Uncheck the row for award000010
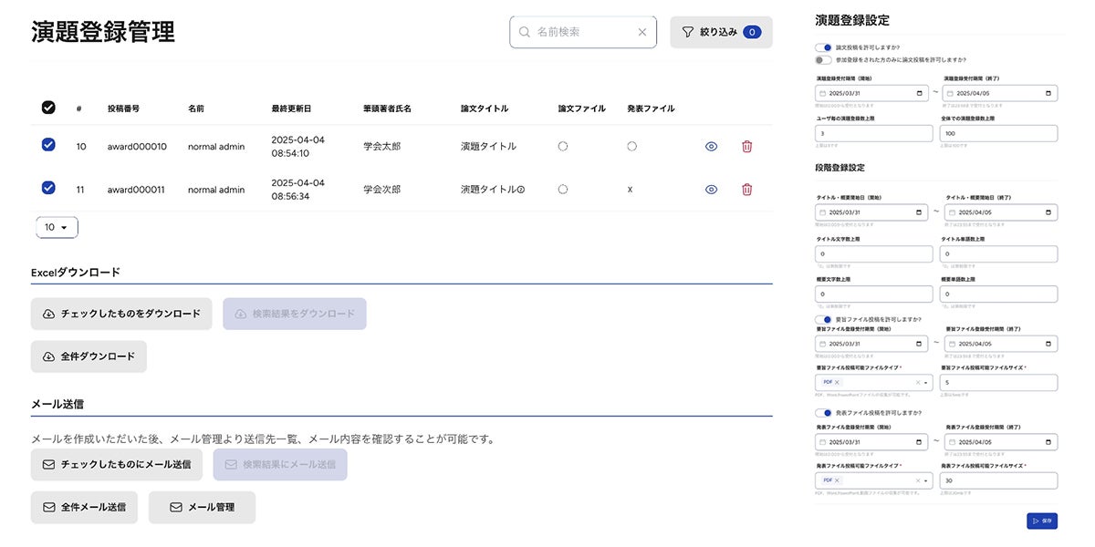Viewport: 1095px width, 547px height. click(48, 145)
